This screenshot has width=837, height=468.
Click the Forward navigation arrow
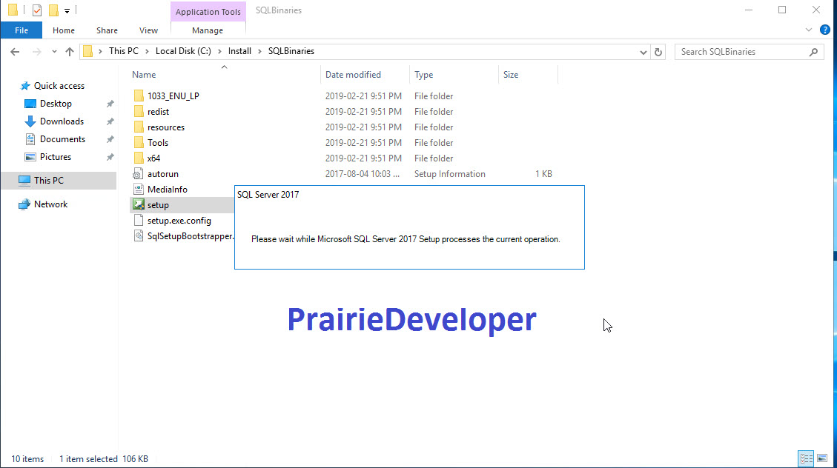[x=36, y=52]
